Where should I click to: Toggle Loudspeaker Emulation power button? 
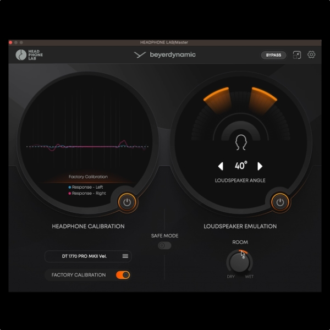tap(280, 202)
